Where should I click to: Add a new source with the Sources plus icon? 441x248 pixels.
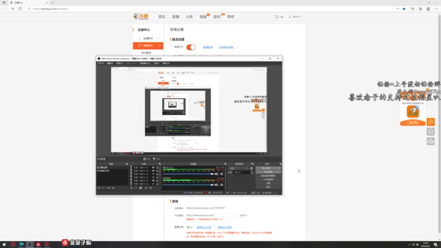click(132, 188)
